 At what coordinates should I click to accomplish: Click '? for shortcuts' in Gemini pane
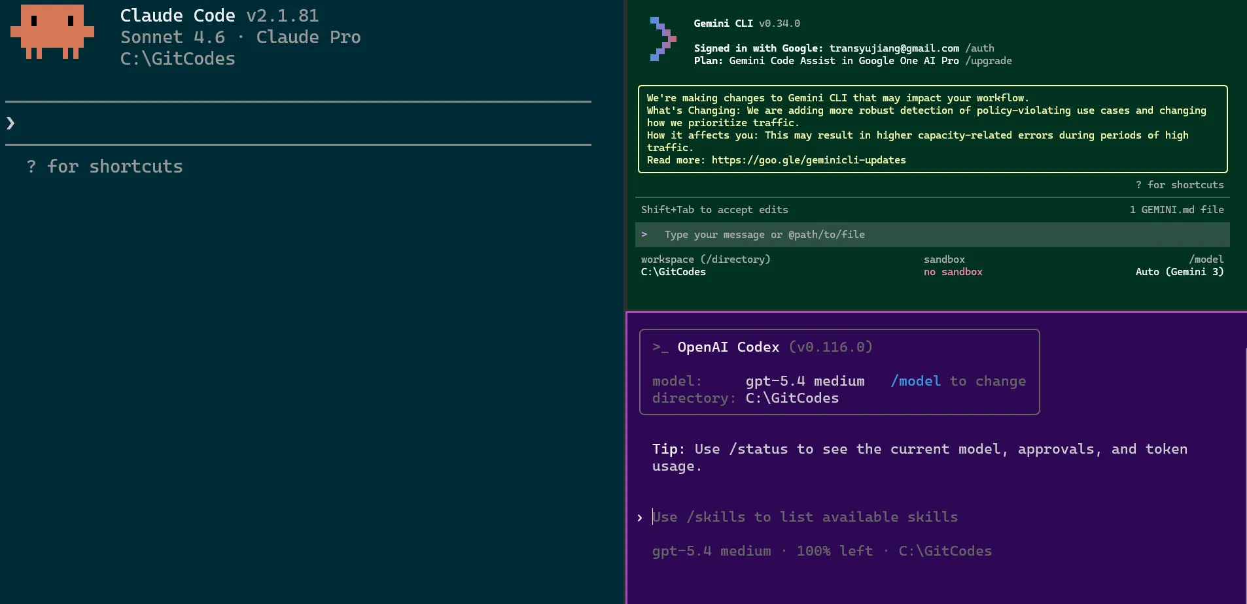point(1180,185)
